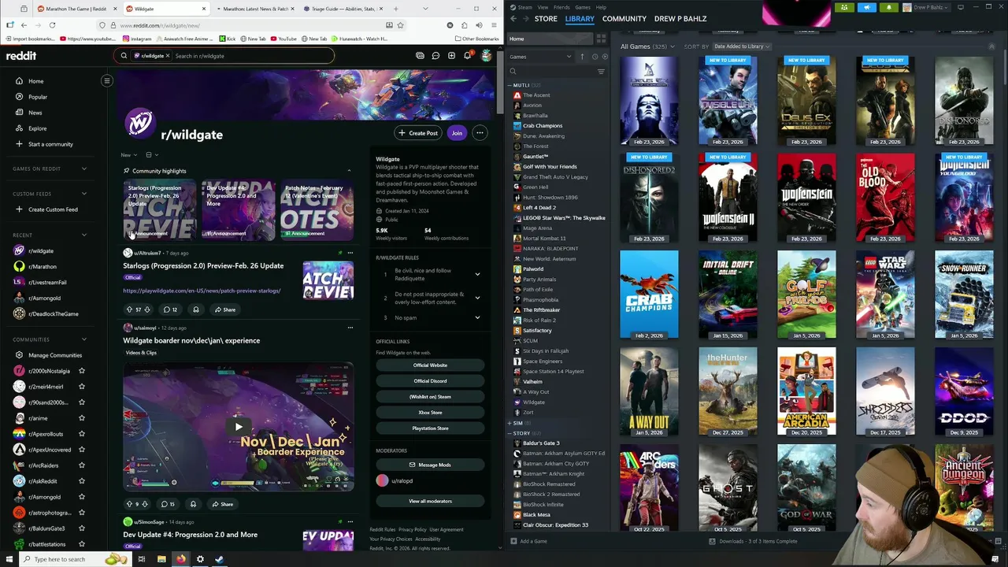Screen dimensions: 1008x567
Task: Favorite r/battlestations with star
Action: [x=82, y=544]
